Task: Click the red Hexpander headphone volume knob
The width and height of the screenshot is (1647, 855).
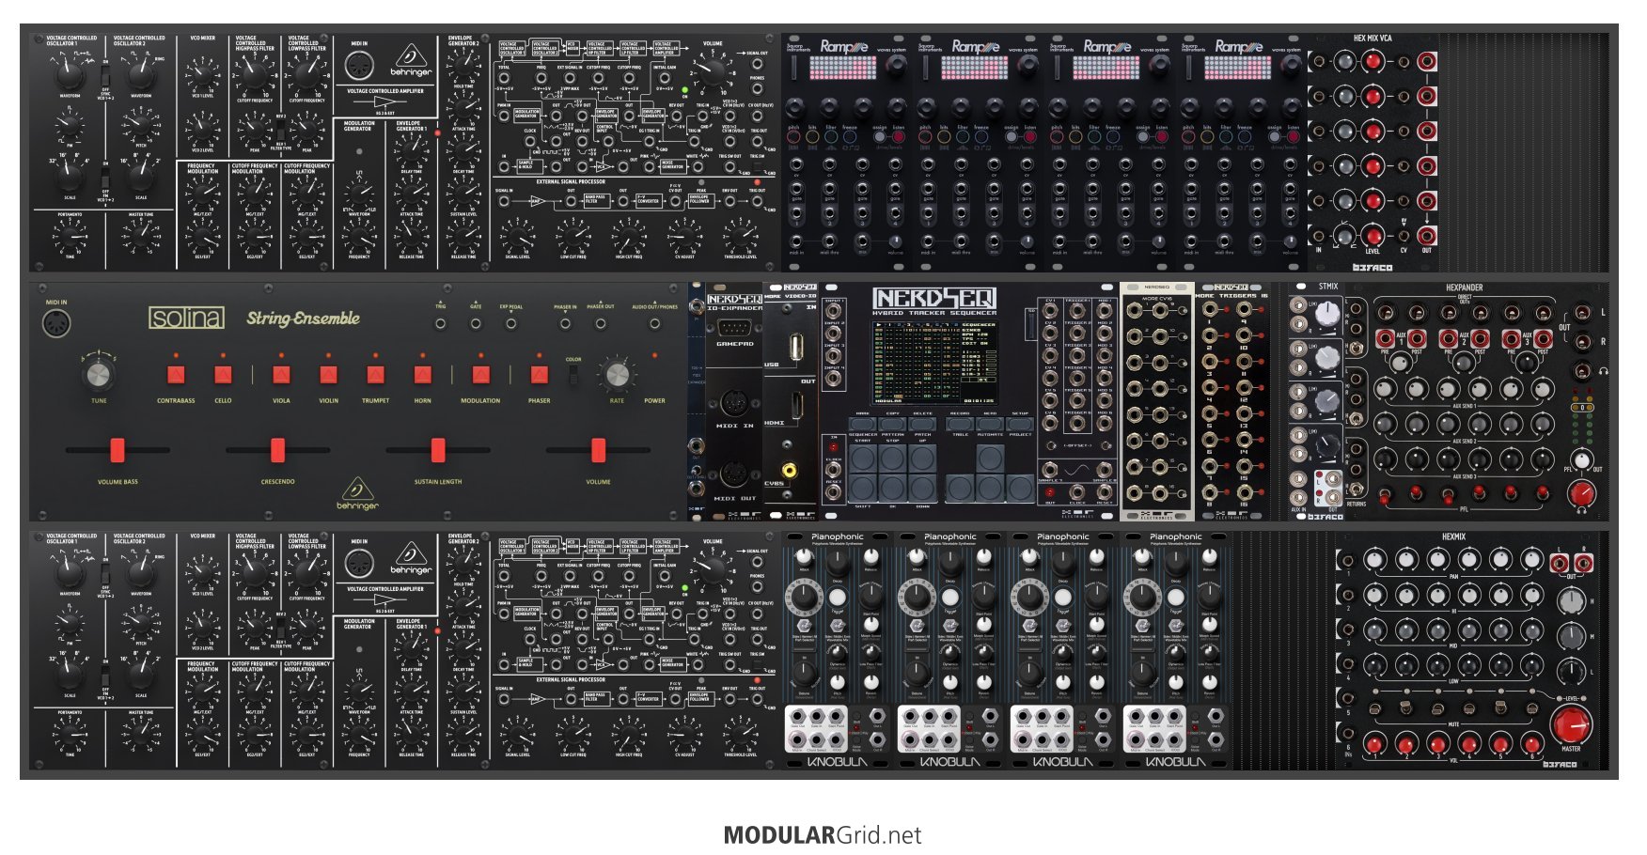Action: coord(1582,492)
